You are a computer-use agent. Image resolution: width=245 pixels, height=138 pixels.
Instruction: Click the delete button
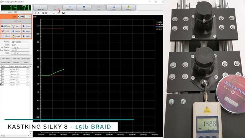26,62
